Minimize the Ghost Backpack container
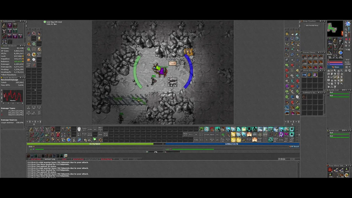The image size is (352, 198). click(x=323, y=71)
